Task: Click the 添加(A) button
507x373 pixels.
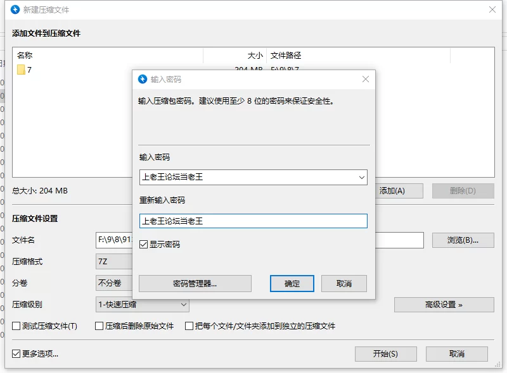Action: pos(399,191)
